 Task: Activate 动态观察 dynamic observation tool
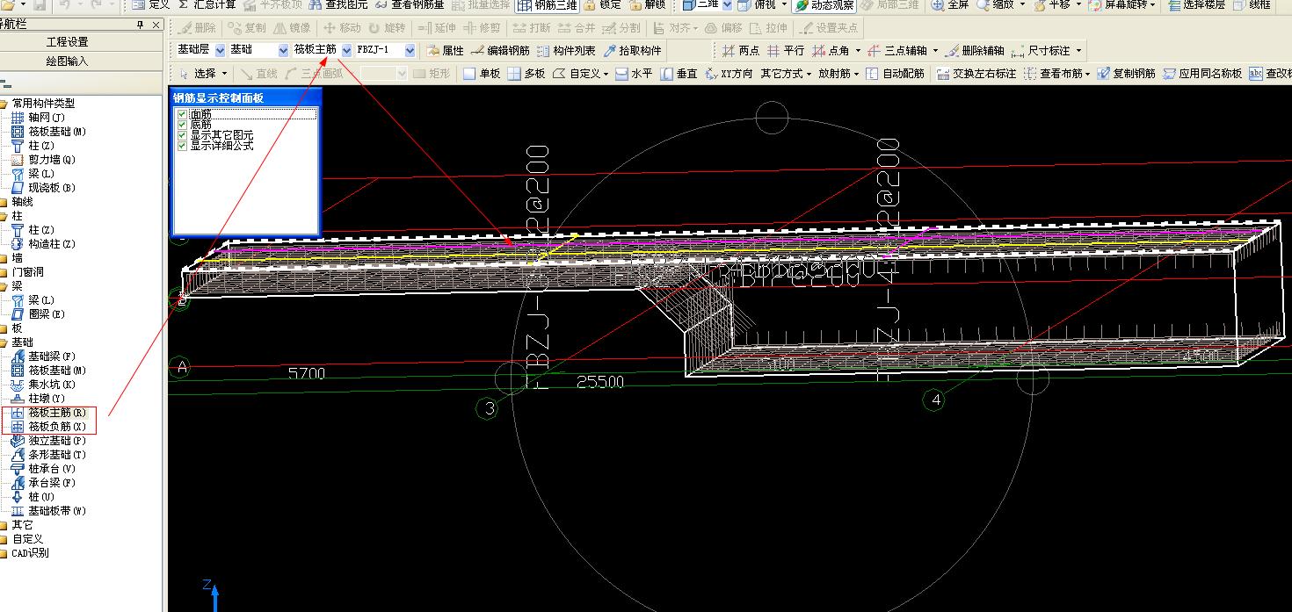coord(823,5)
